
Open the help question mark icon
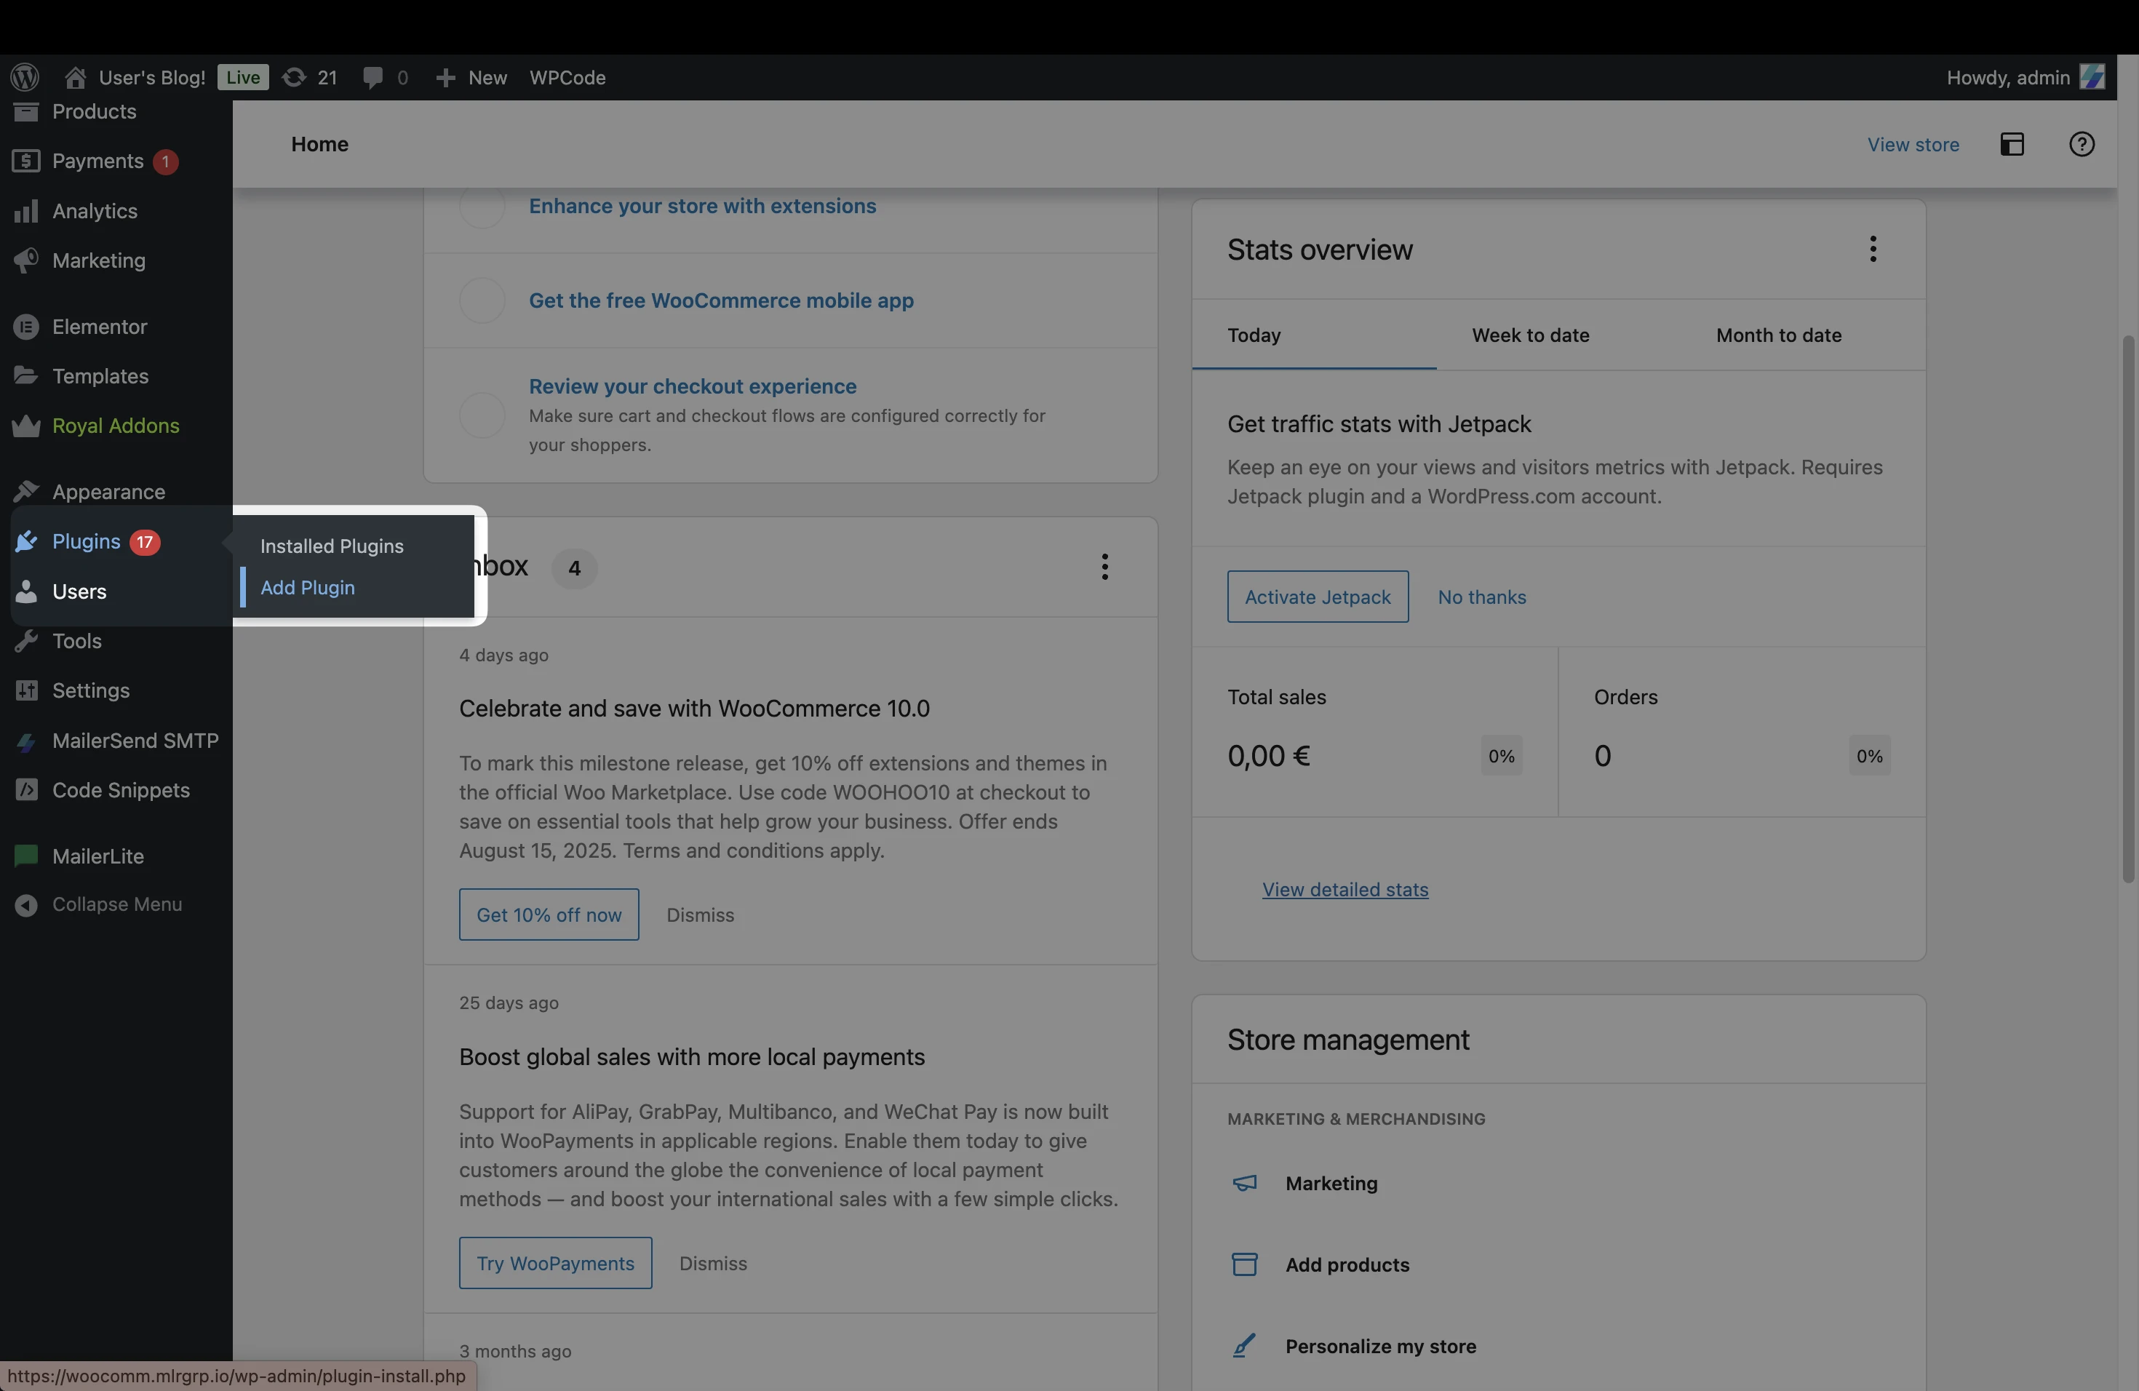point(2082,144)
